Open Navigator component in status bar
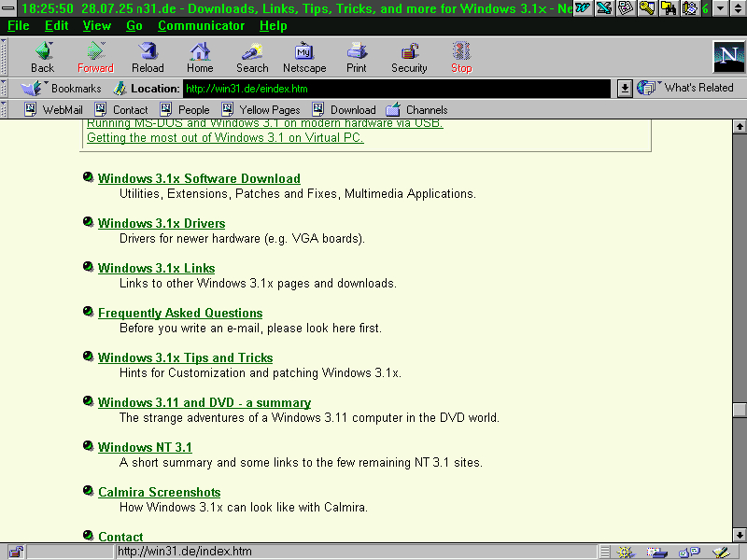The image size is (747, 560). (626, 552)
